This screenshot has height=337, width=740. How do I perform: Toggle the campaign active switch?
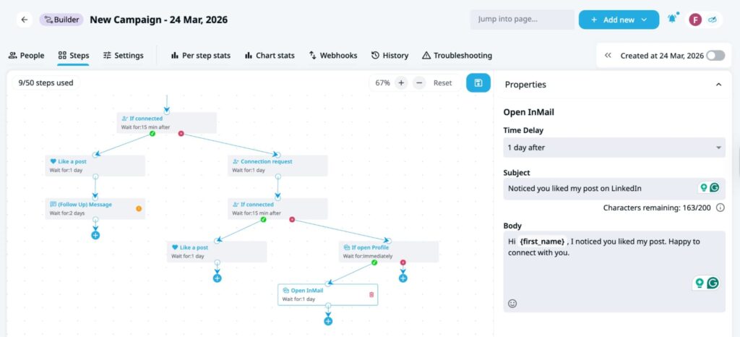click(x=715, y=56)
